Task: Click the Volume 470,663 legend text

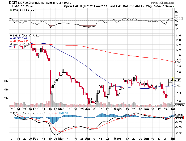Action: pyautogui.click(x=22, y=44)
